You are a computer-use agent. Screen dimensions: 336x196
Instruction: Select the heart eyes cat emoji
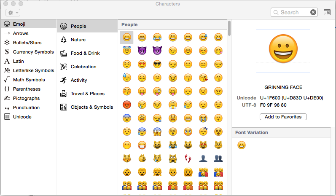[203, 145]
